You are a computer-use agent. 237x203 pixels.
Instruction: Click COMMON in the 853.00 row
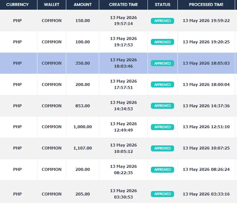(52, 106)
